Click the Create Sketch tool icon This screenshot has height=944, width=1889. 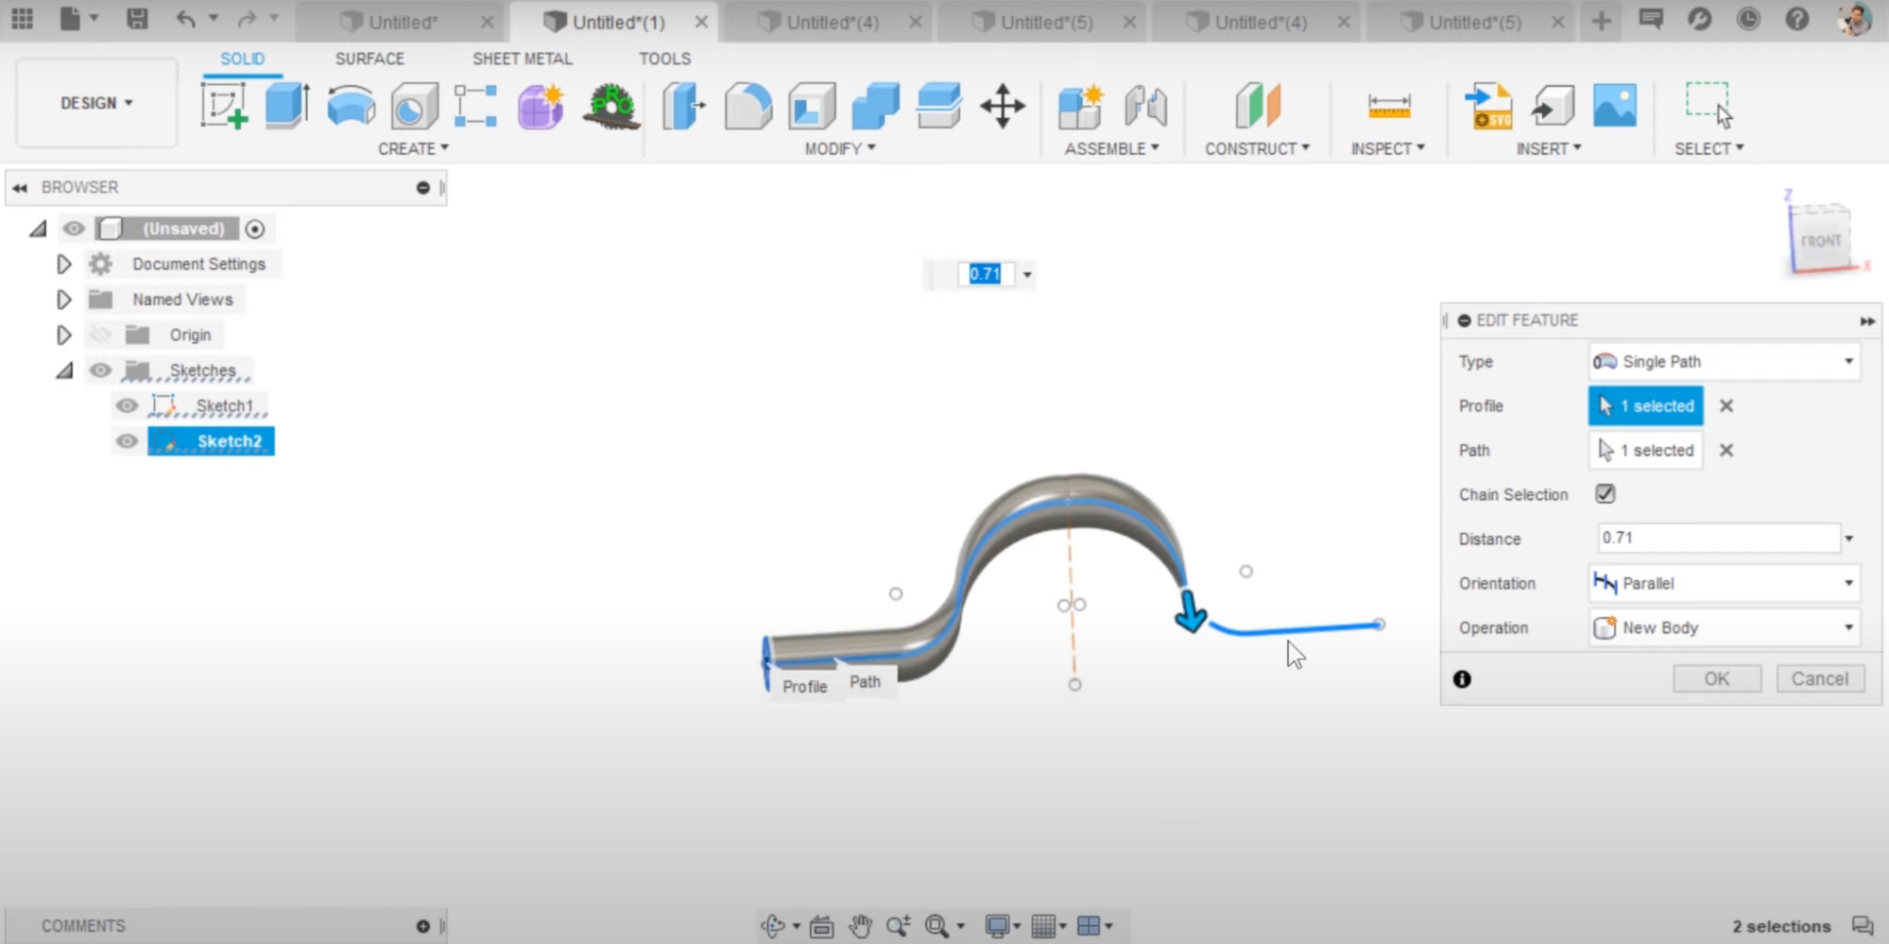click(224, 106)
